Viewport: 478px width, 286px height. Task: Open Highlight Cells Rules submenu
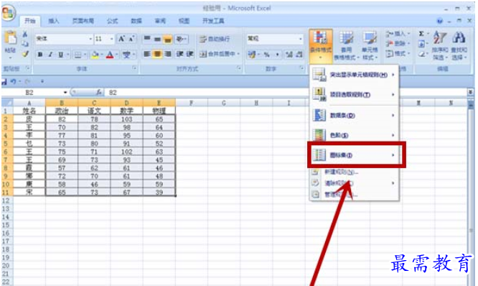[355, 75]
